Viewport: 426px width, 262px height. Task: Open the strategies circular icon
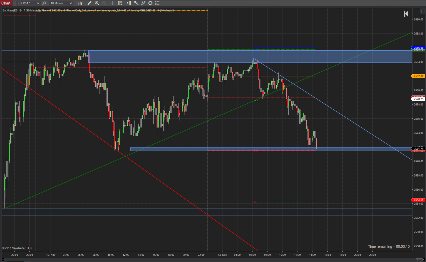(150, 3)
